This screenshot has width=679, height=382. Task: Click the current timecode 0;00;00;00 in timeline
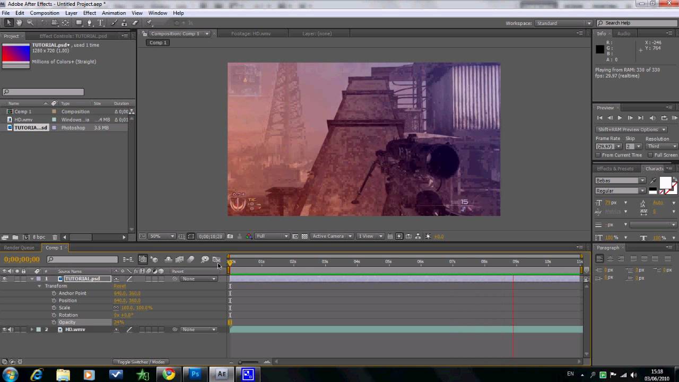[x=22, y=259]
